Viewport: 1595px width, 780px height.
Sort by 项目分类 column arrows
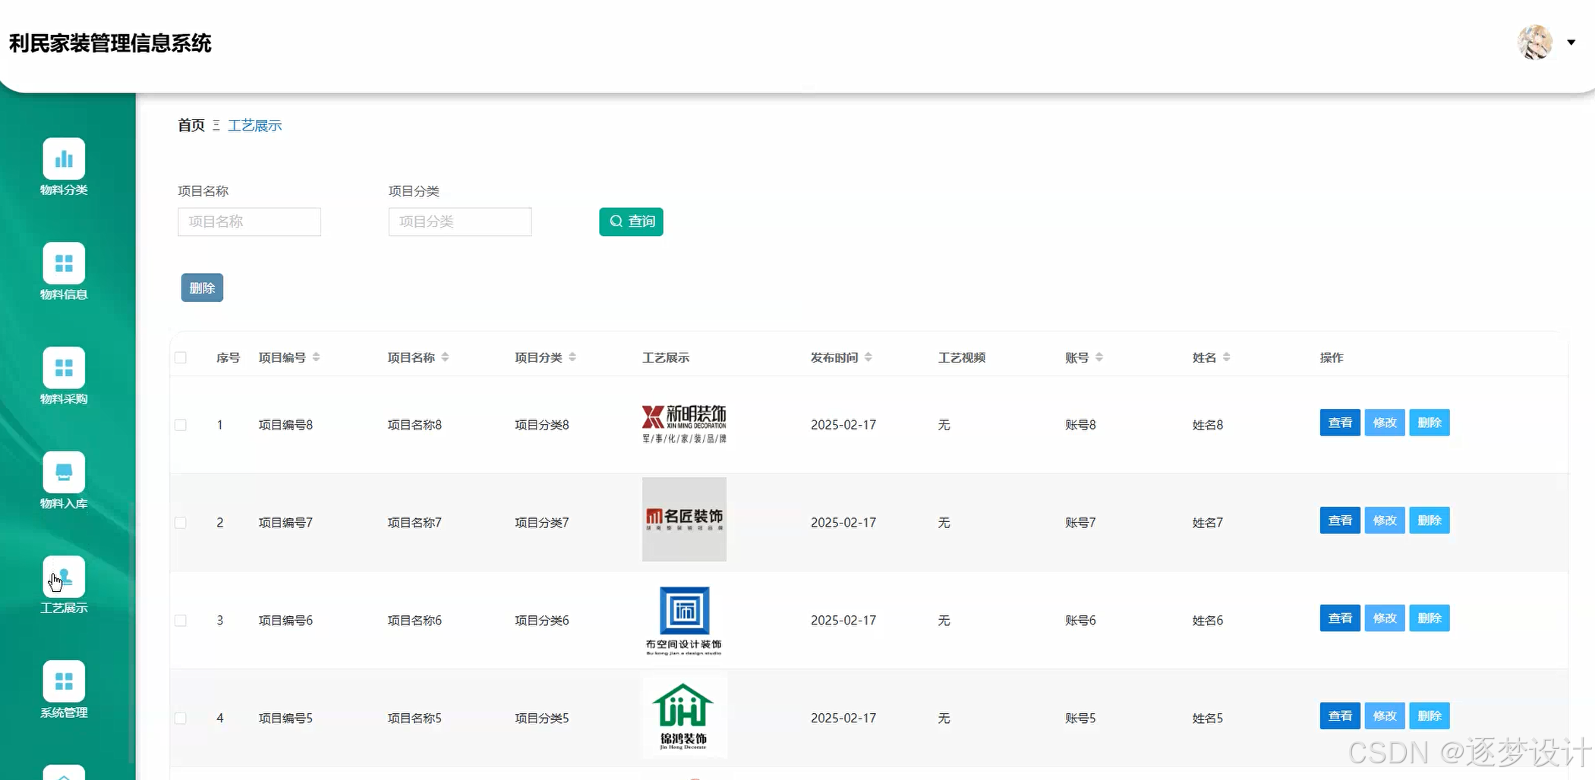pyautogui.click(x=572, y=357)
